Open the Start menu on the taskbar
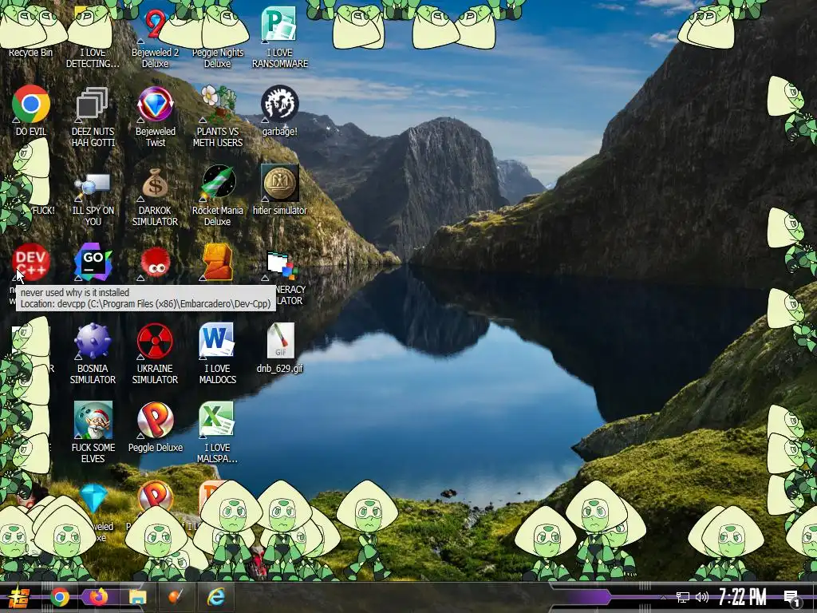The image size is (817, 613). (19, 597)
